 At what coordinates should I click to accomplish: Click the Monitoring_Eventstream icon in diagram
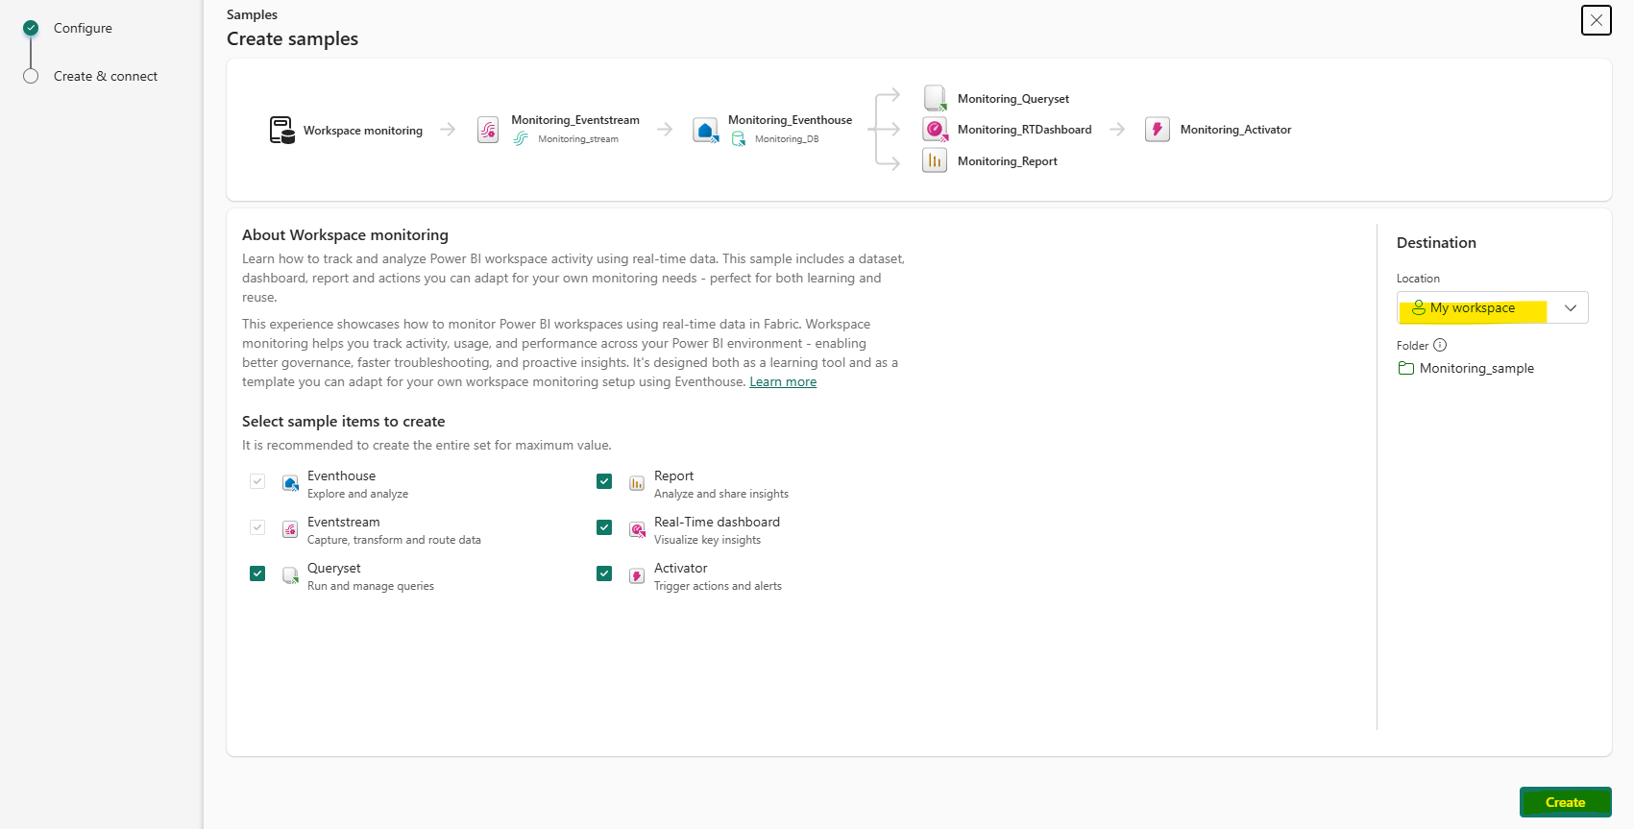click(488, 130)
